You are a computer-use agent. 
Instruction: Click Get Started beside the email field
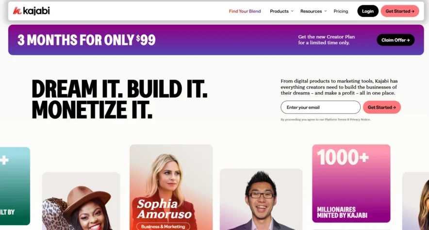[381, 107]
